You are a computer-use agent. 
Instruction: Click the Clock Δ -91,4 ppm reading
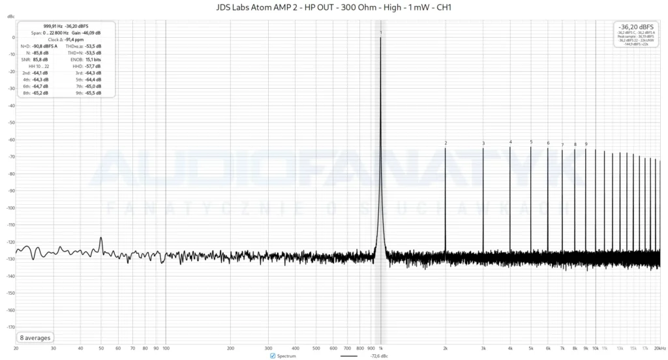click(66, 40)
